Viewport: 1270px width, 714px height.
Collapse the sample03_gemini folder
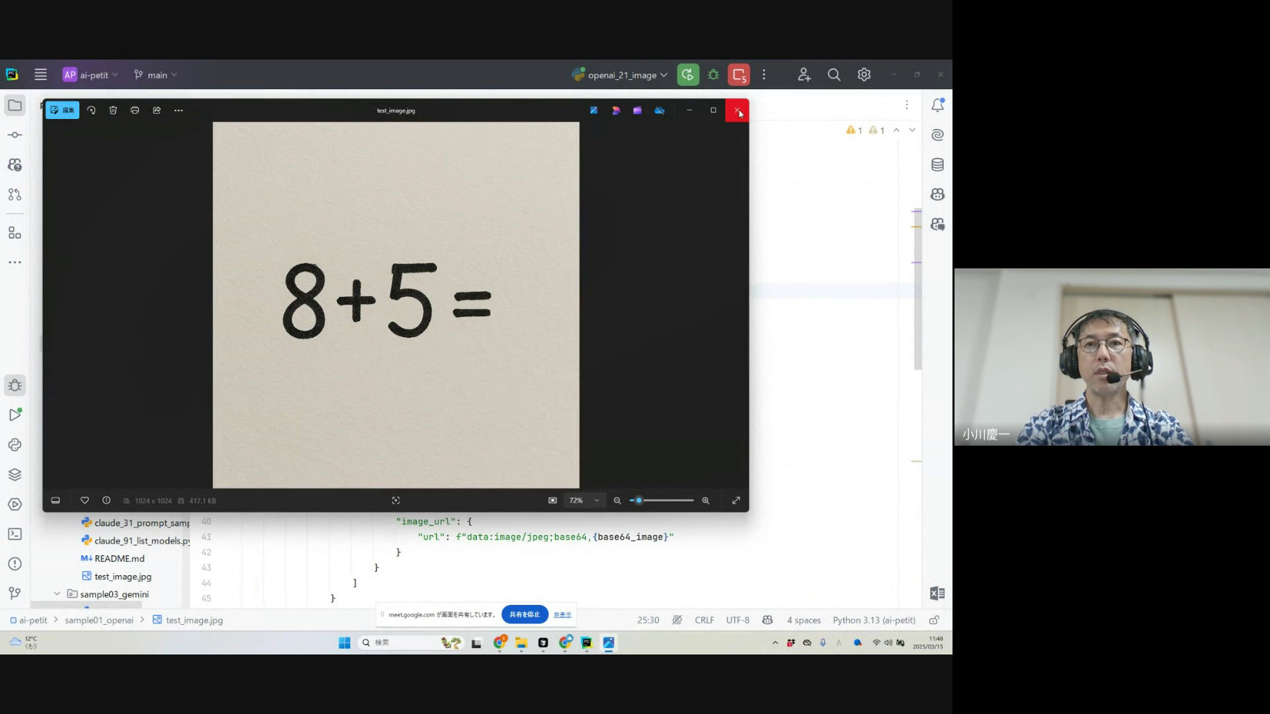tap(57, 594)
